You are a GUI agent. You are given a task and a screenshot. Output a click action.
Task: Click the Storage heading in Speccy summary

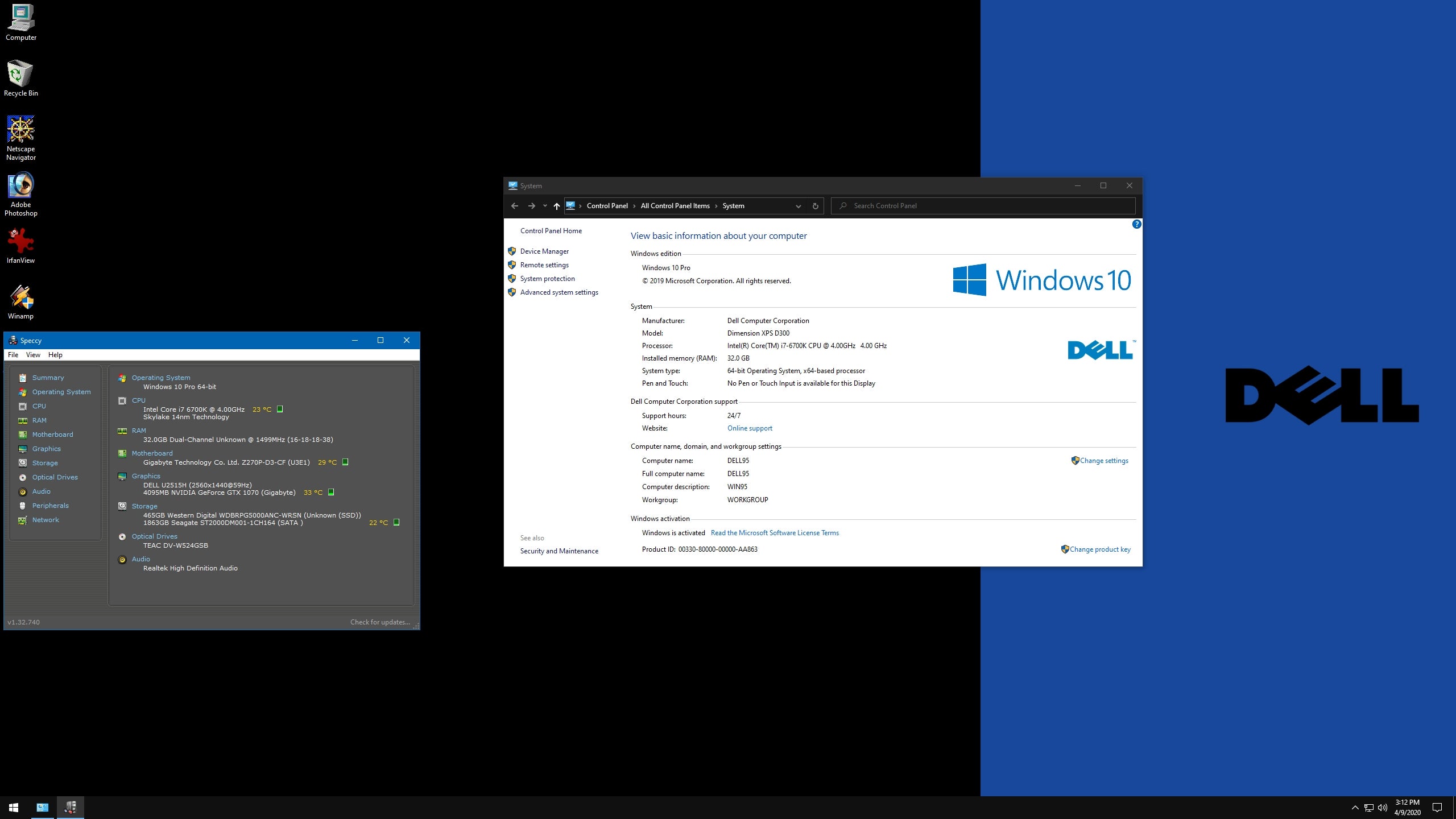144,506
